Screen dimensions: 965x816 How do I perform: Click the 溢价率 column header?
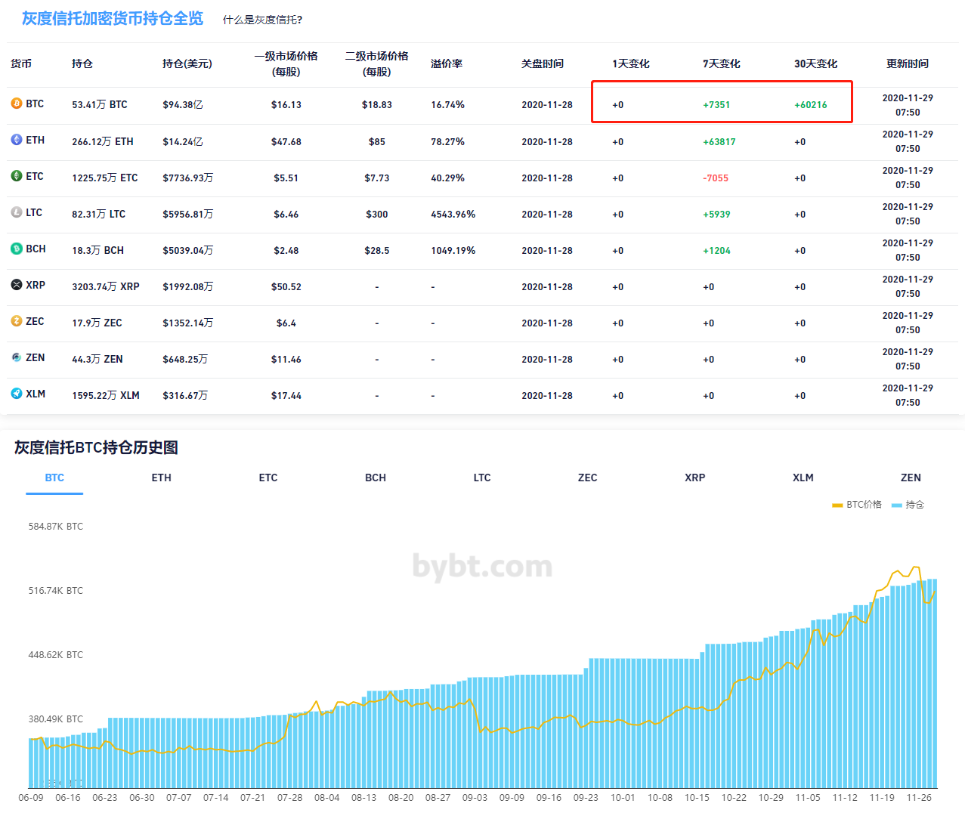447,63
